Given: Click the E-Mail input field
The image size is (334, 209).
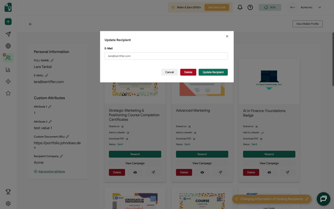Looking at the screenshot, I should 166,56.
